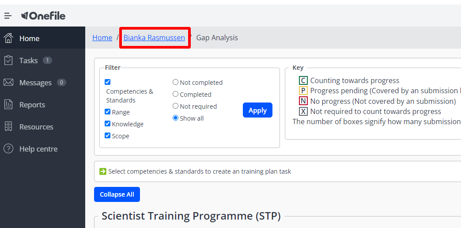Choose the Not required radio option

coord(175,106)
